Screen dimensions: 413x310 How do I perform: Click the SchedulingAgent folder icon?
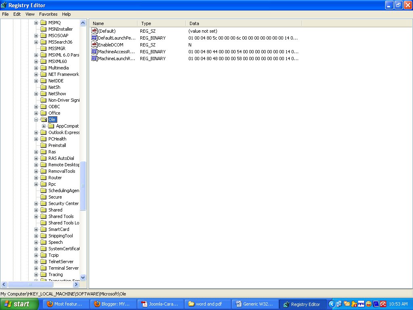point(44,191)
